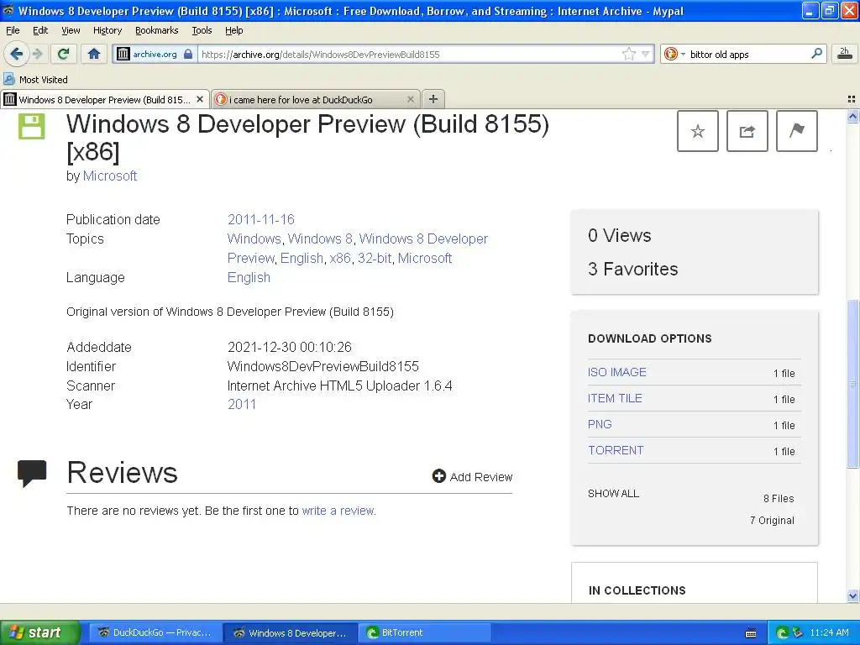The width and height of the screenshot is (860, 645).
Task: Open the Tools menu
Action: click(x=202, y=30)
